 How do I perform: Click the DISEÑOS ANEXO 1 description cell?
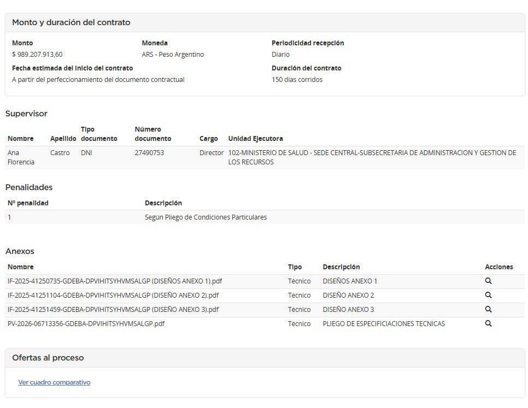[x=350, y=281]
